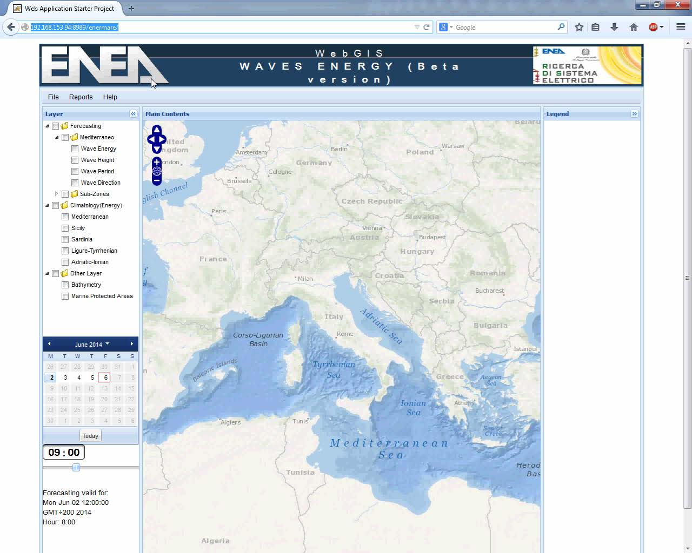The width and height of the screenshot is (692, 553).
Task: Click the 09:00 time display
Action: coord(64,453)
